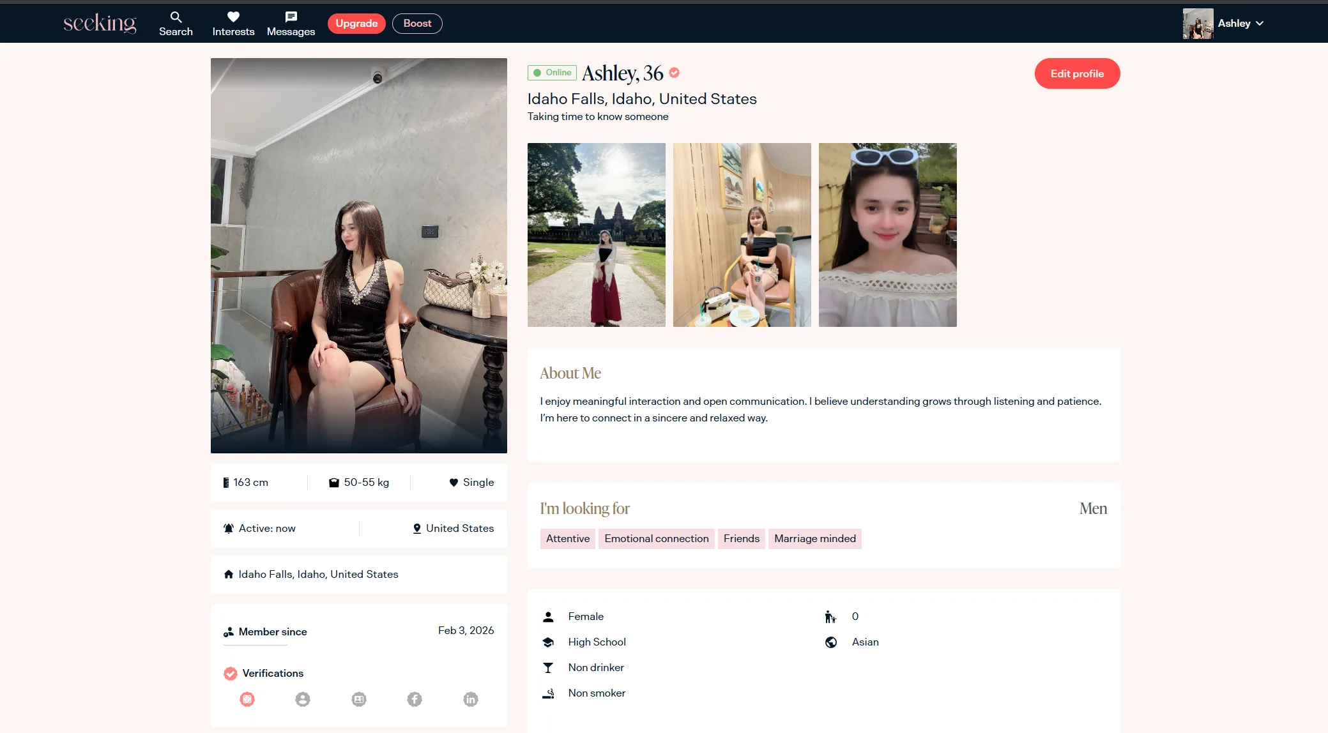Click the ID card verification badge

click(x=359, y=699)
